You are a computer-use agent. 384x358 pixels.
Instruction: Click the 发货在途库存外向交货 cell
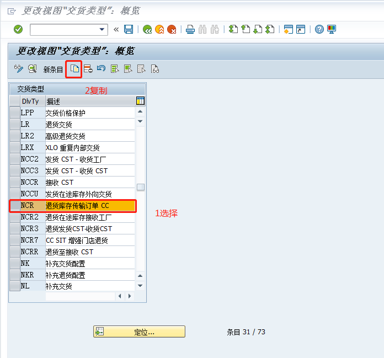click(90, 194)
